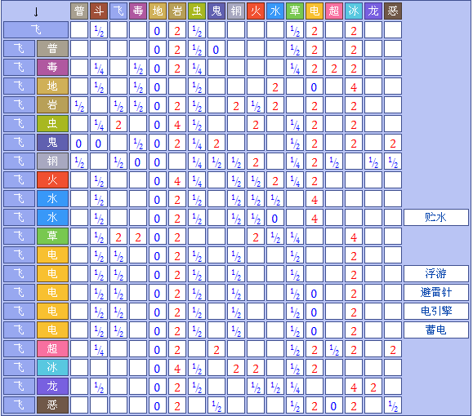Click the 斗 fighting type column header
This screenshot has height=416, width=473.
pyautogui.click(x=99, y=11)
